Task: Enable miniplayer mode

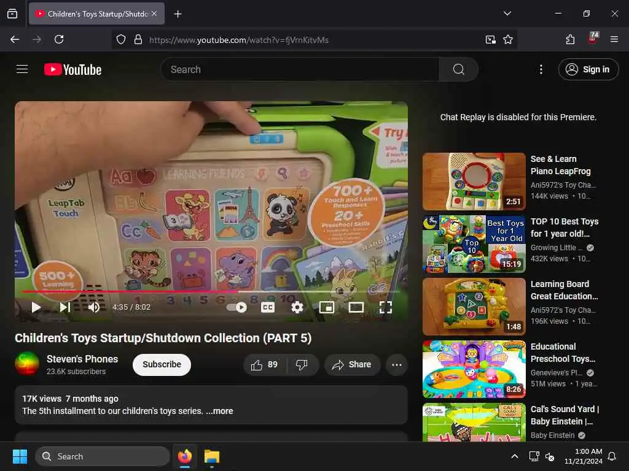Action: pos(327,307)
